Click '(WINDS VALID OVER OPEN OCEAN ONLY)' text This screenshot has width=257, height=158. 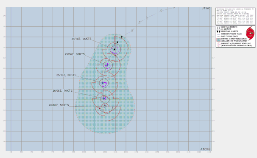coord(236,45)
